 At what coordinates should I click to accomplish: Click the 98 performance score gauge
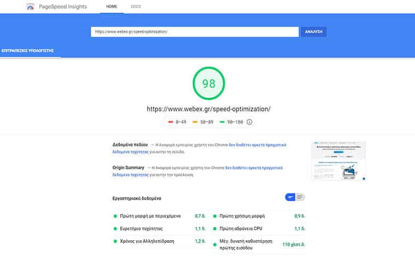(x=209, y=84)
